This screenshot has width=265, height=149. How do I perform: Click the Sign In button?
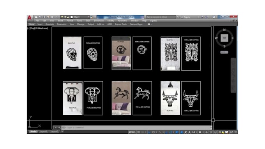point(185,17)
